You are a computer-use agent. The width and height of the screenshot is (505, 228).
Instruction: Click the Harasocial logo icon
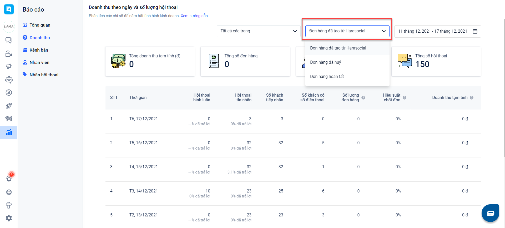(x=9, y=9)
